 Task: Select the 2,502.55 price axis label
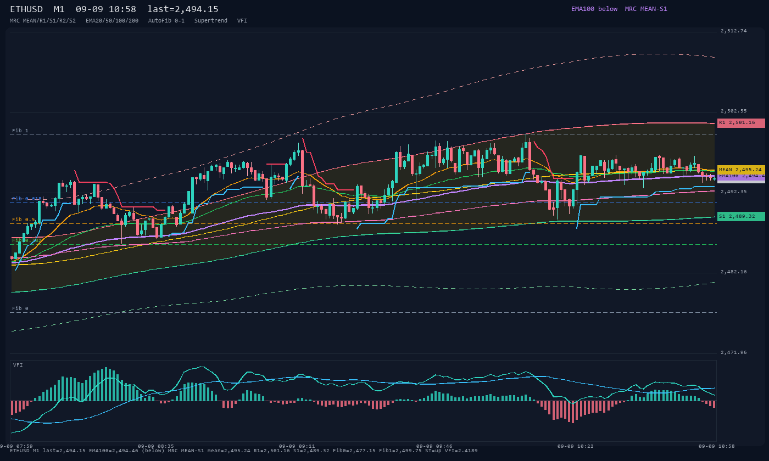point(734,111)
